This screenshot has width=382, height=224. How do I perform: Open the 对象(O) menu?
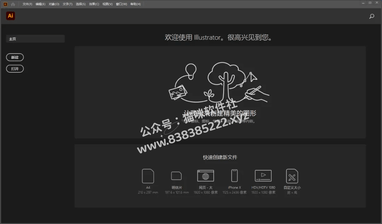tap(54, 4)
